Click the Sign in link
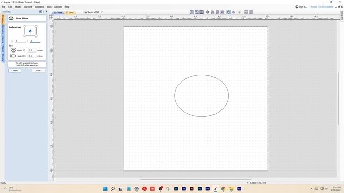The image size is (344, 193). 301,7
